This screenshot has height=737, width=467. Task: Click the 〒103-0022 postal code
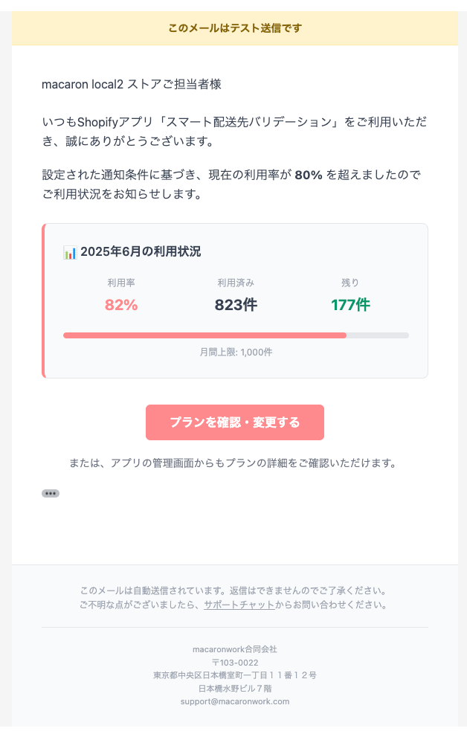point(235,663)
